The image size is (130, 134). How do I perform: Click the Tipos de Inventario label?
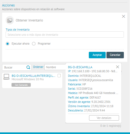(18, 30)
